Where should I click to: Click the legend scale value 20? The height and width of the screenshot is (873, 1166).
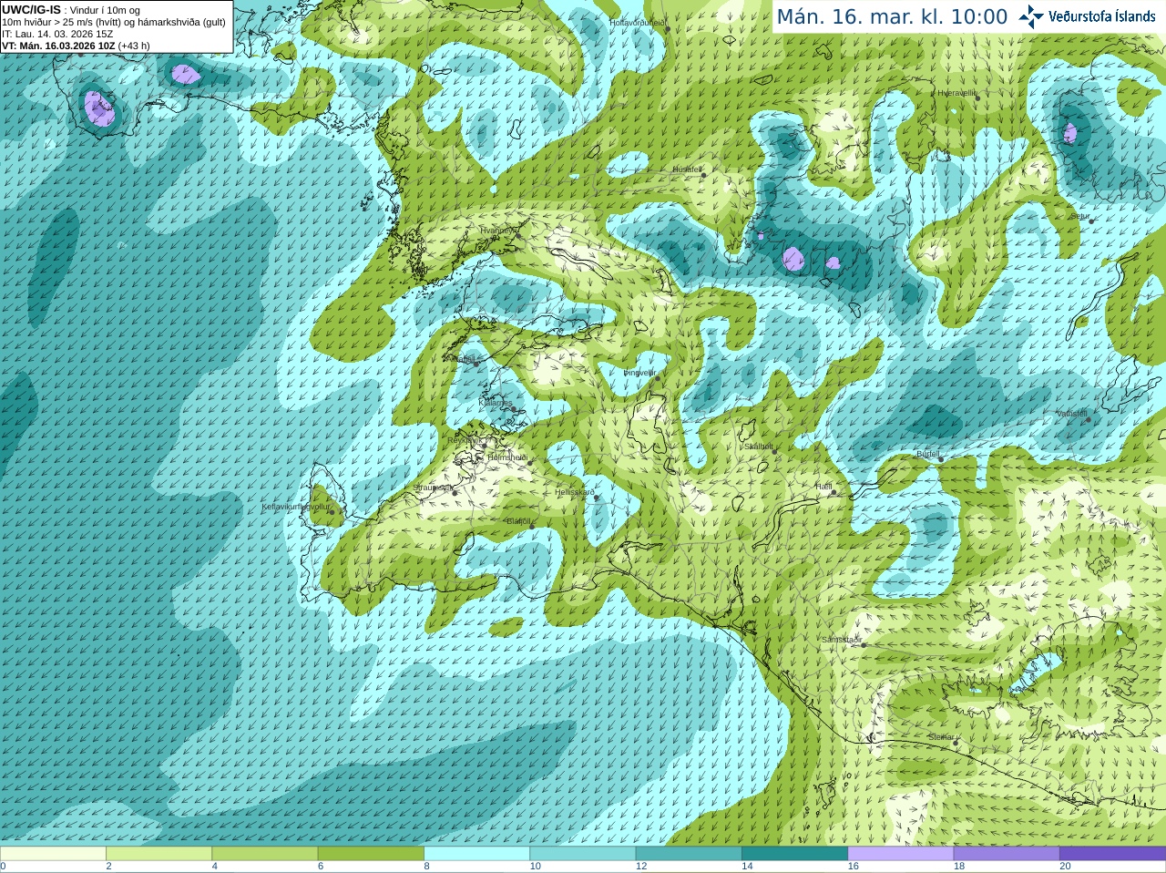1065,867
